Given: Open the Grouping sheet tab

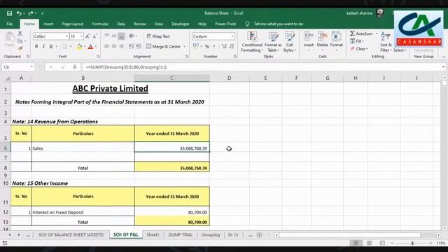Looking at the screenshot, I should 211,234.
